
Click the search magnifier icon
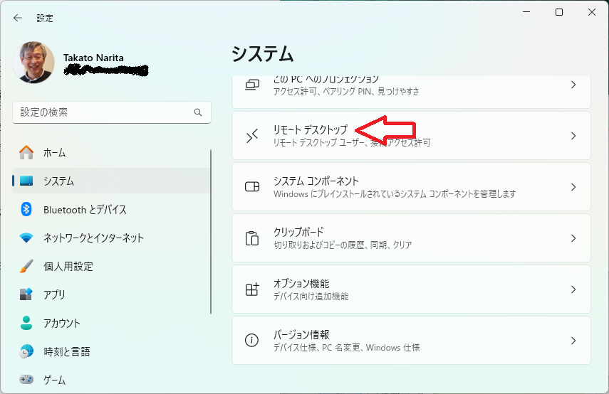coord(198,112)
